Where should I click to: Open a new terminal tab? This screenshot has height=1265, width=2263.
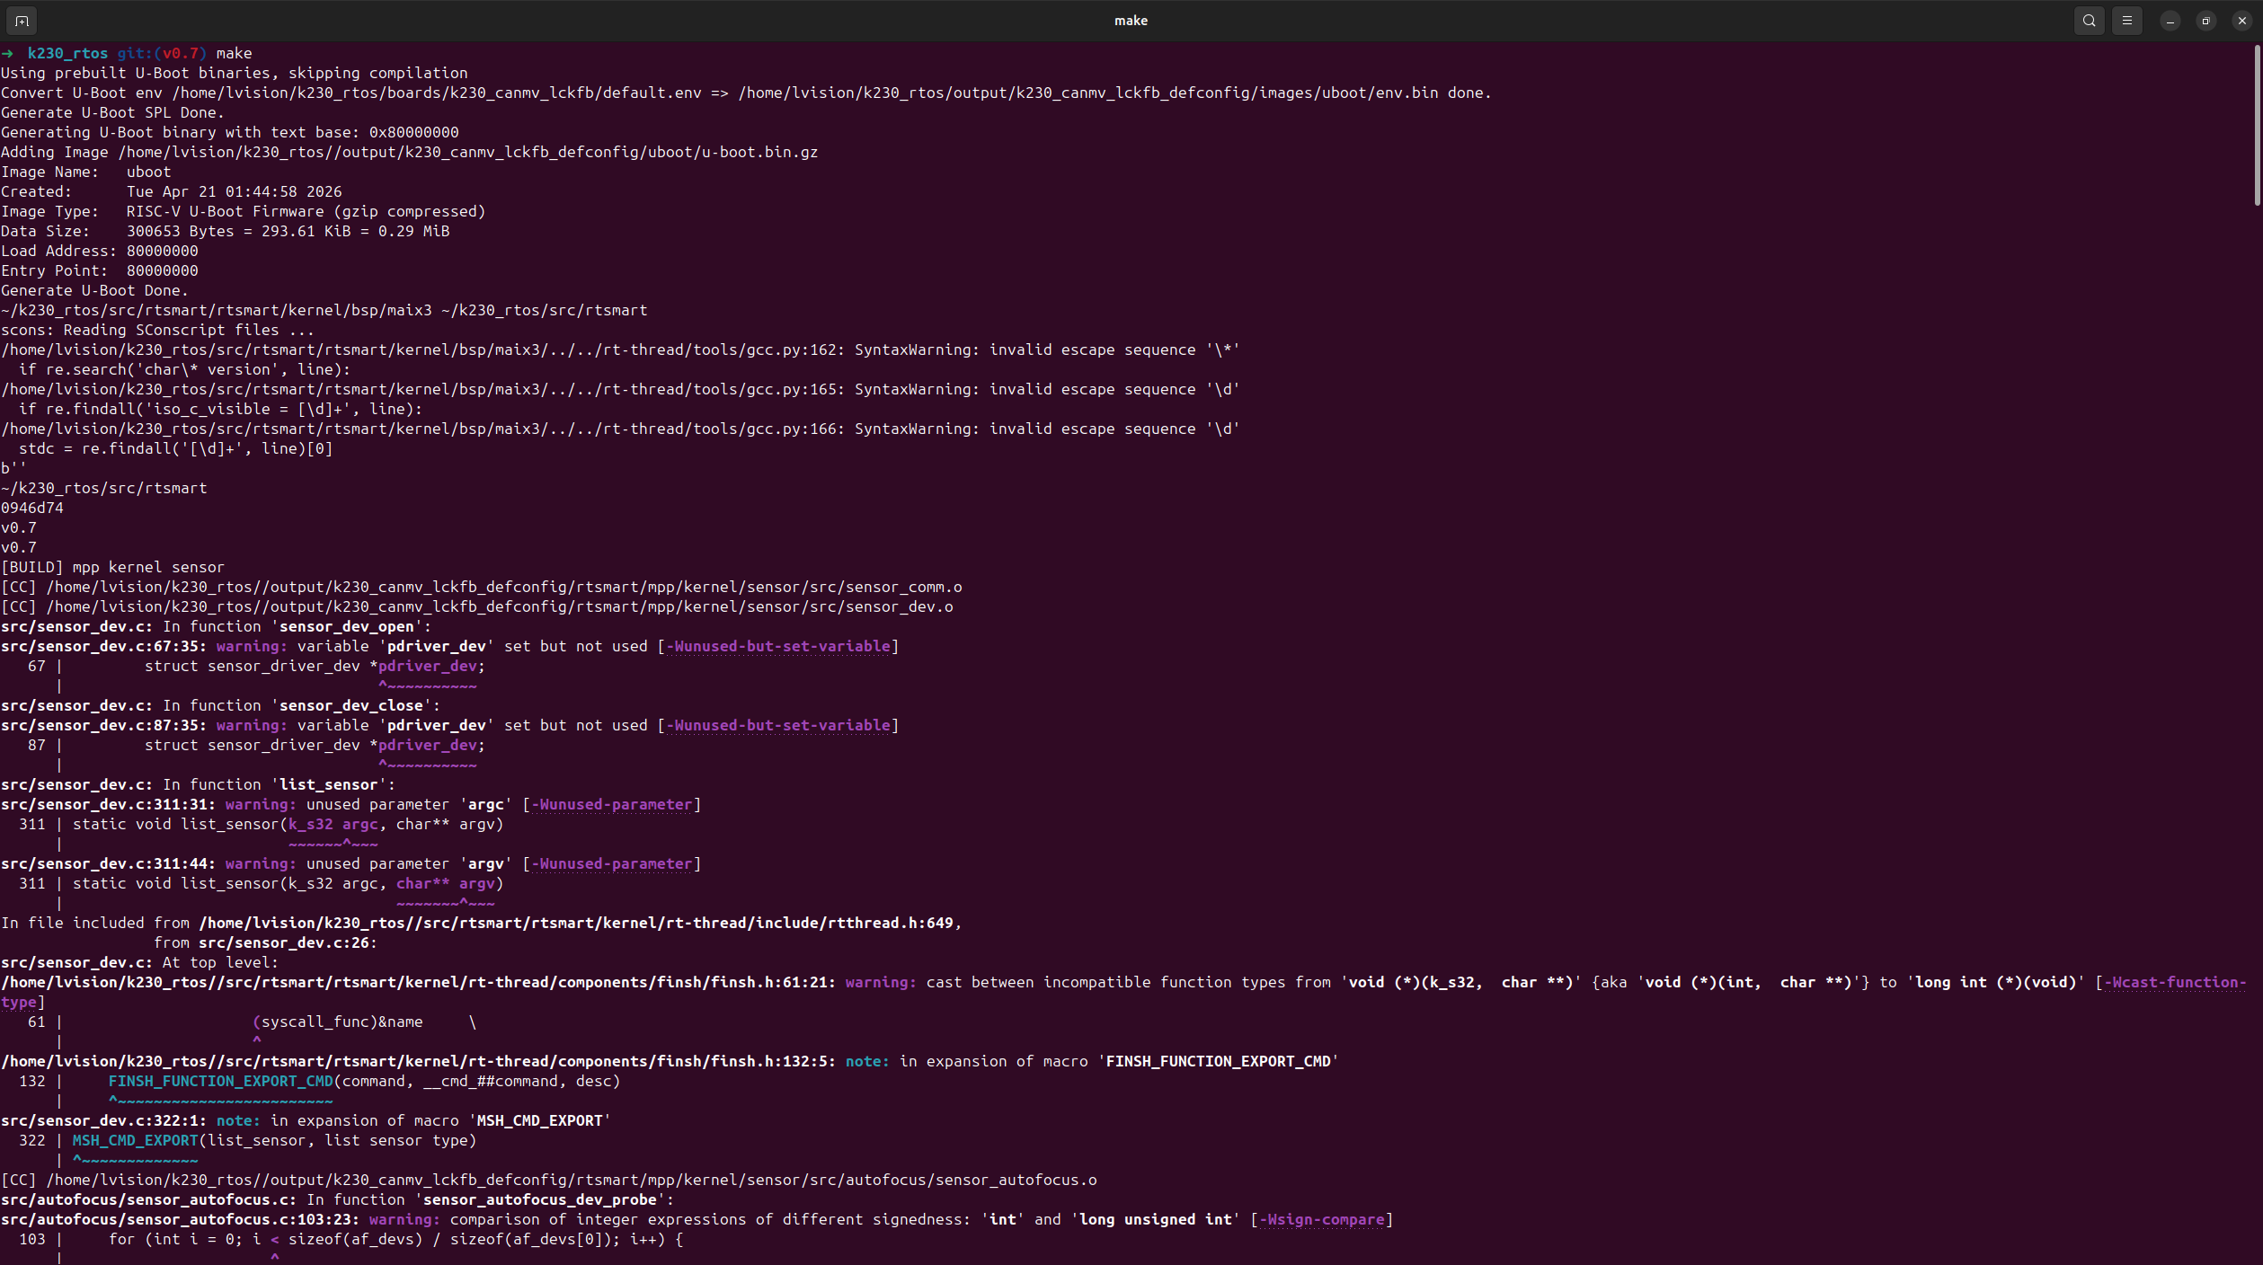click(22, 21)
